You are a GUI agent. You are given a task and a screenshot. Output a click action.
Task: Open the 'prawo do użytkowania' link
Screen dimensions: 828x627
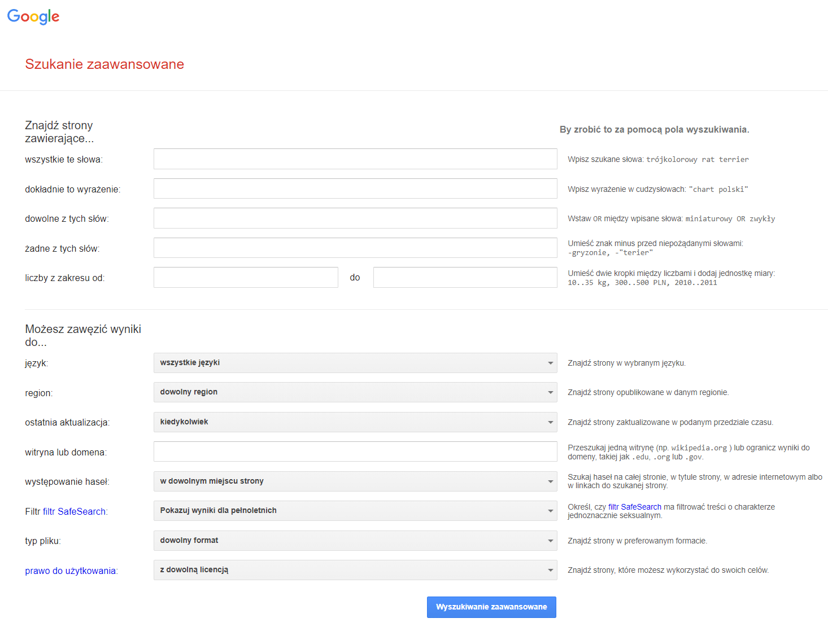(71, 571)
